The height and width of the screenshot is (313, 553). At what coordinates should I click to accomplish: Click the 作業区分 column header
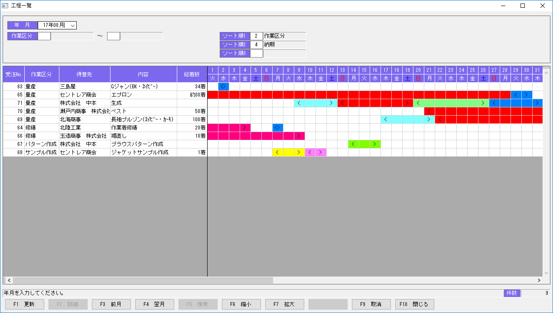point(42,74)
